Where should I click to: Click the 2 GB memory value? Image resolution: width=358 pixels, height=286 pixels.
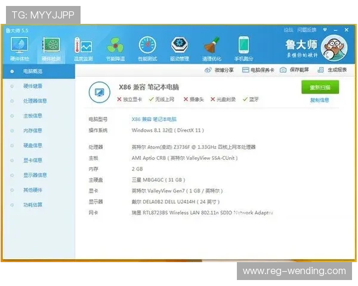(x=137, y=169)
